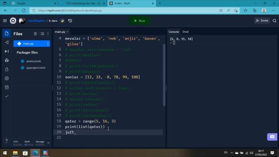Open browser settings and more menu
Viewport: 279px width, 157px height.
tap(273, 10)
